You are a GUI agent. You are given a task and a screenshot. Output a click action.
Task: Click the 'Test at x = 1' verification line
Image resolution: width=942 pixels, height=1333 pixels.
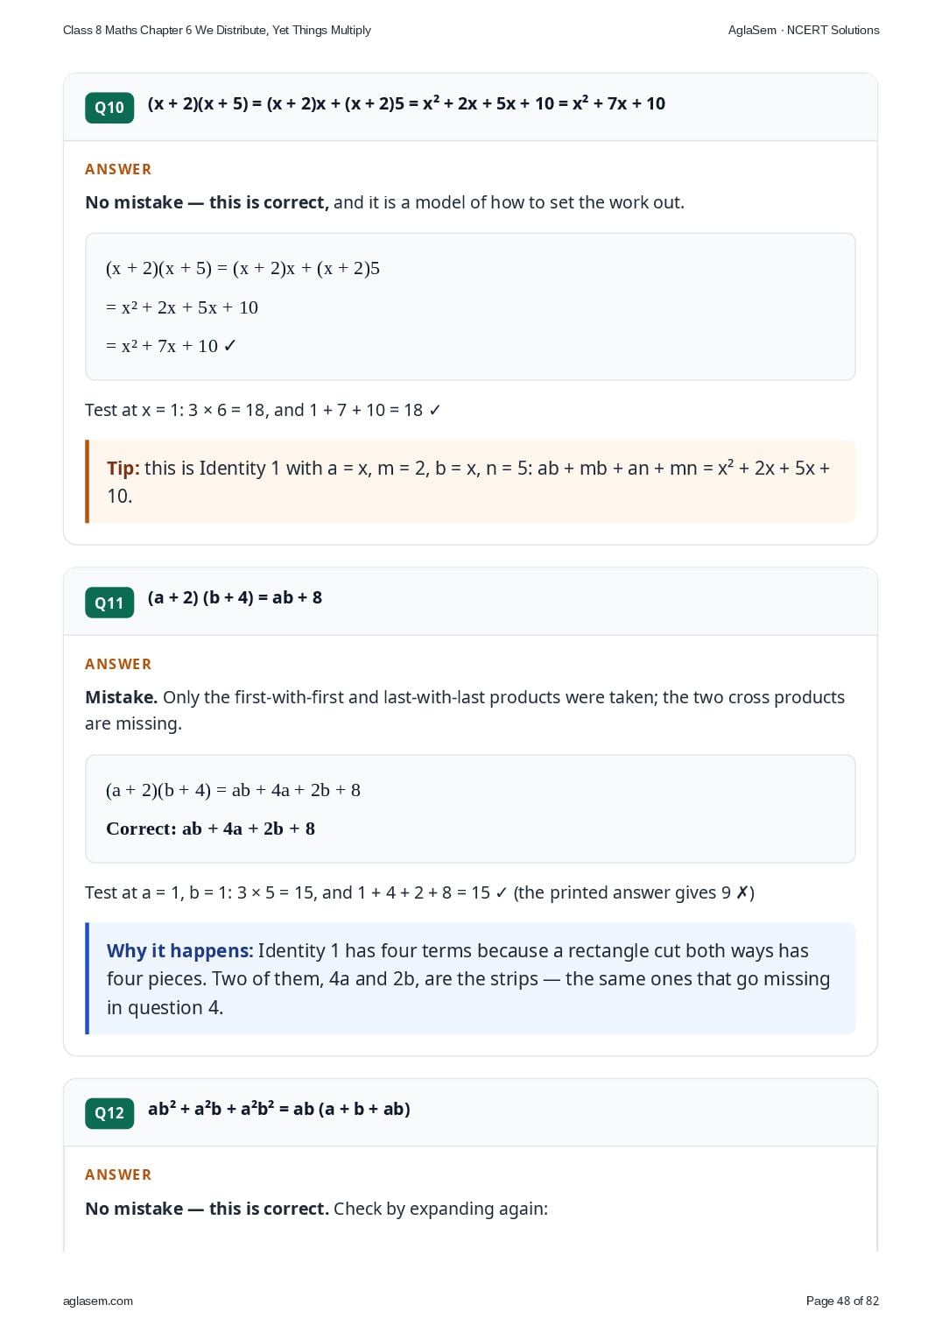[263, 410]
